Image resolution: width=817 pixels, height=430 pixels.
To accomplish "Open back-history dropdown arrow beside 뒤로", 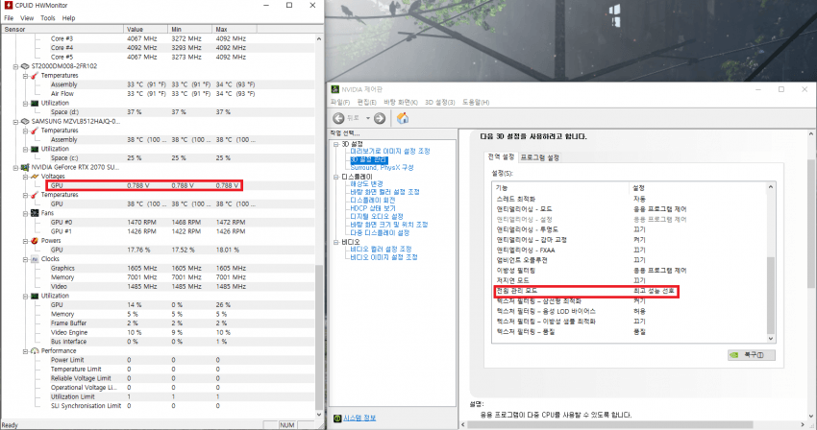I will [368, 118].
